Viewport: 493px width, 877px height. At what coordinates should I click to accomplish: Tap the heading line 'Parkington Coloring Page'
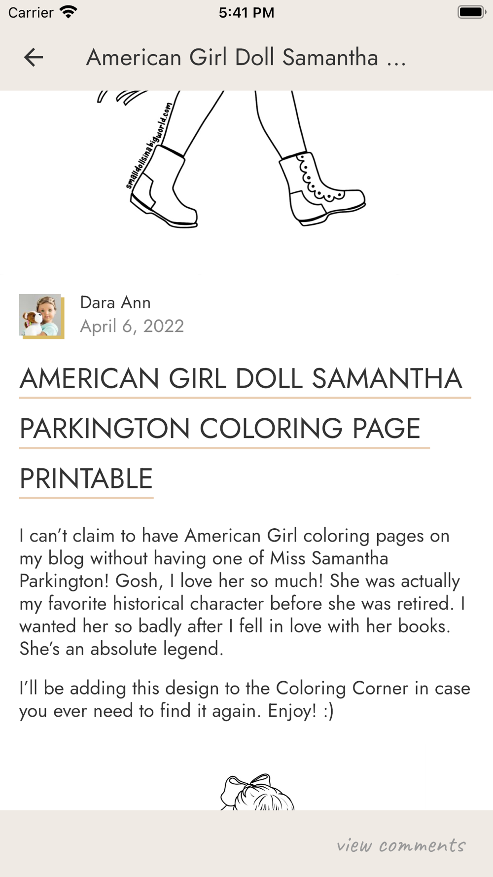click(x=220, y=429)
